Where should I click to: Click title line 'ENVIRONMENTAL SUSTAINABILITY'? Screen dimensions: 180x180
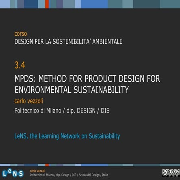tap(72, 90)
